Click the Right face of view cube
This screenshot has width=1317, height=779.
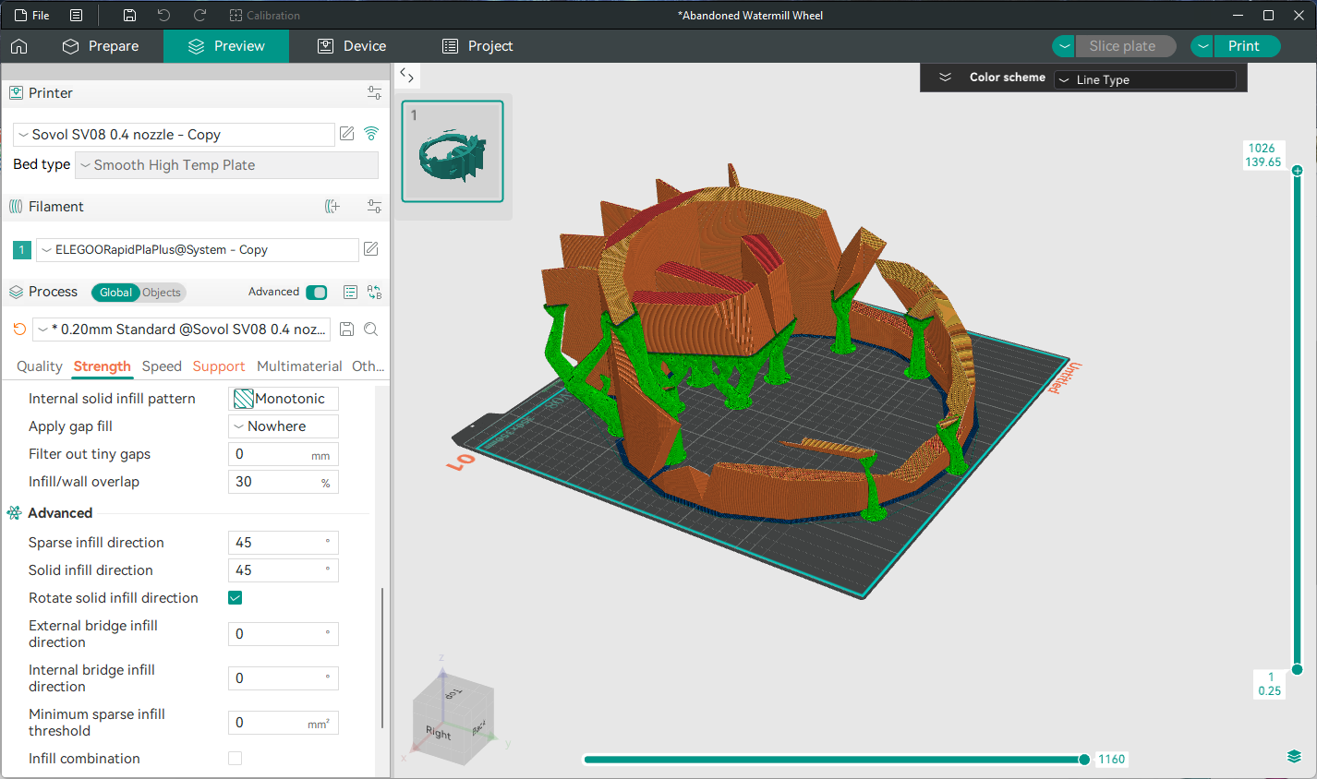[440, 733]
